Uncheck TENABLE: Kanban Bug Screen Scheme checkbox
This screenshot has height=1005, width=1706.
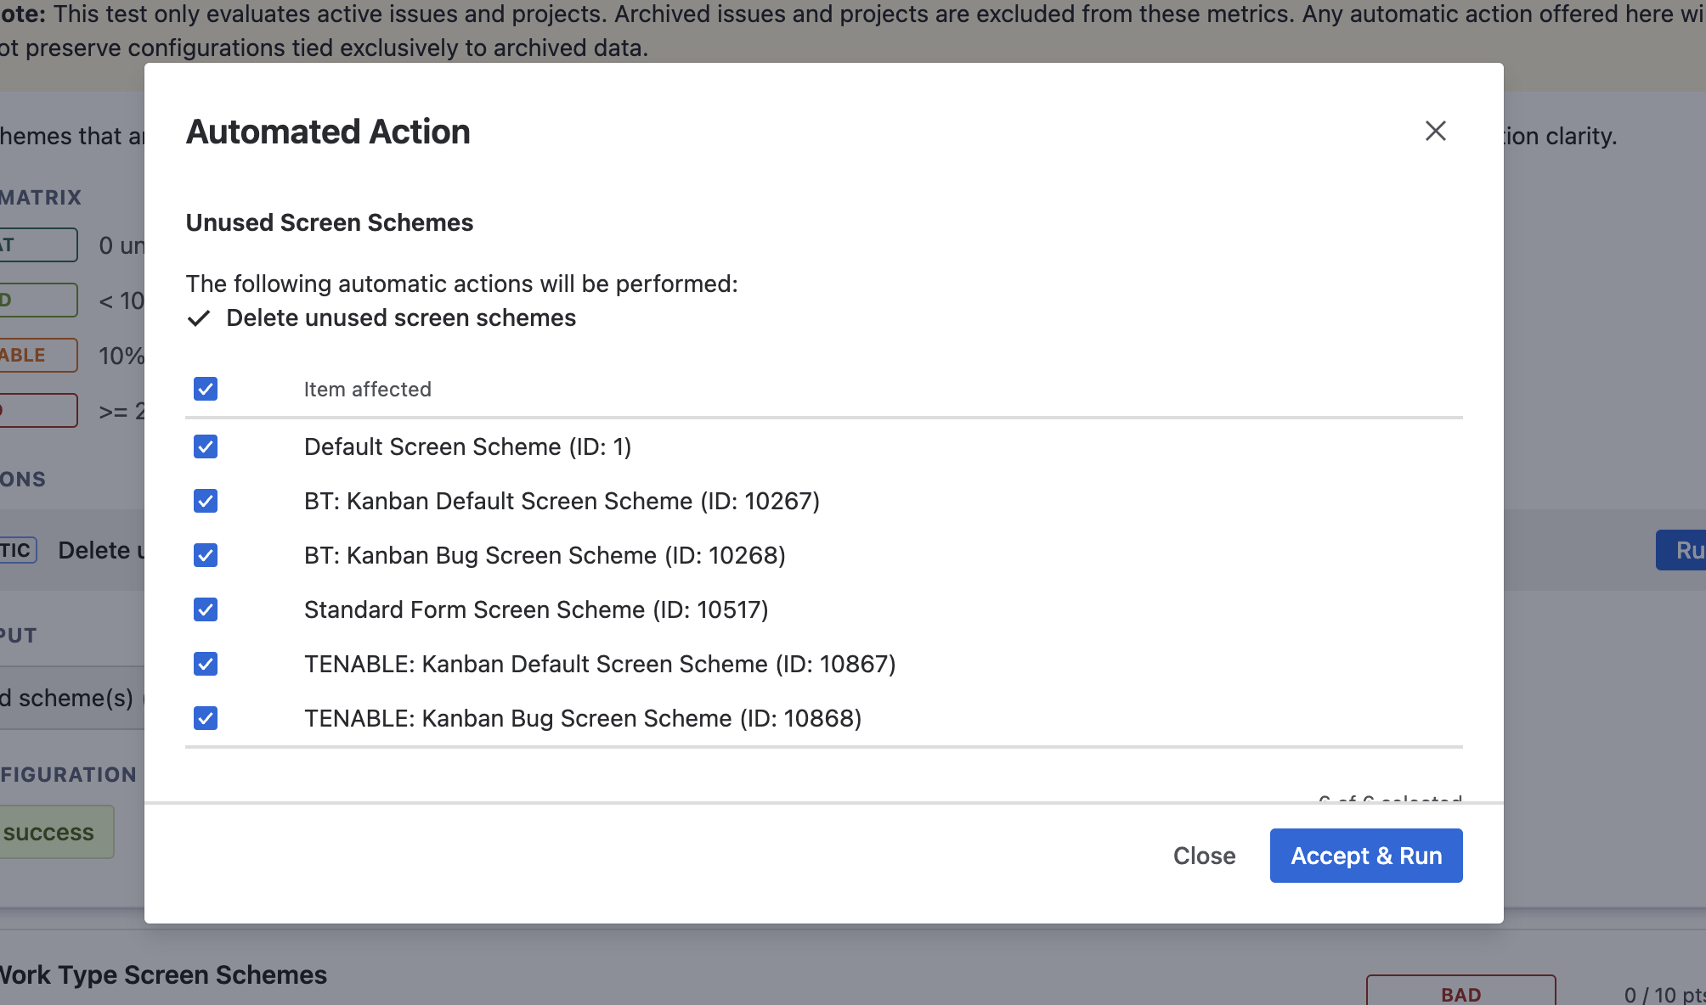click(206, 718)
